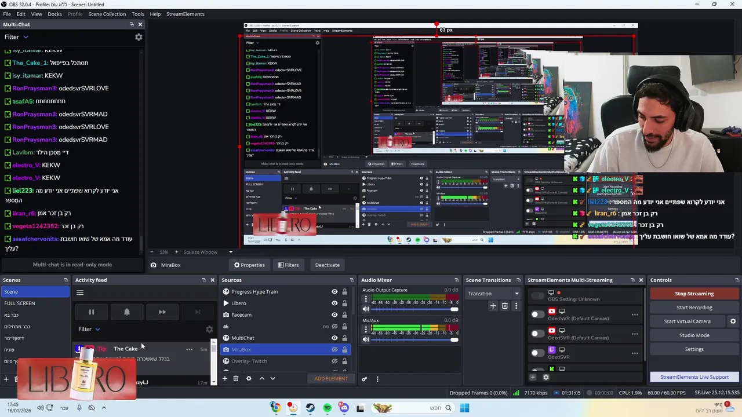The width and height of the screenshot is (742, 417).
Task: Open transition properties three-dot menu
Action: pos(516,306)
